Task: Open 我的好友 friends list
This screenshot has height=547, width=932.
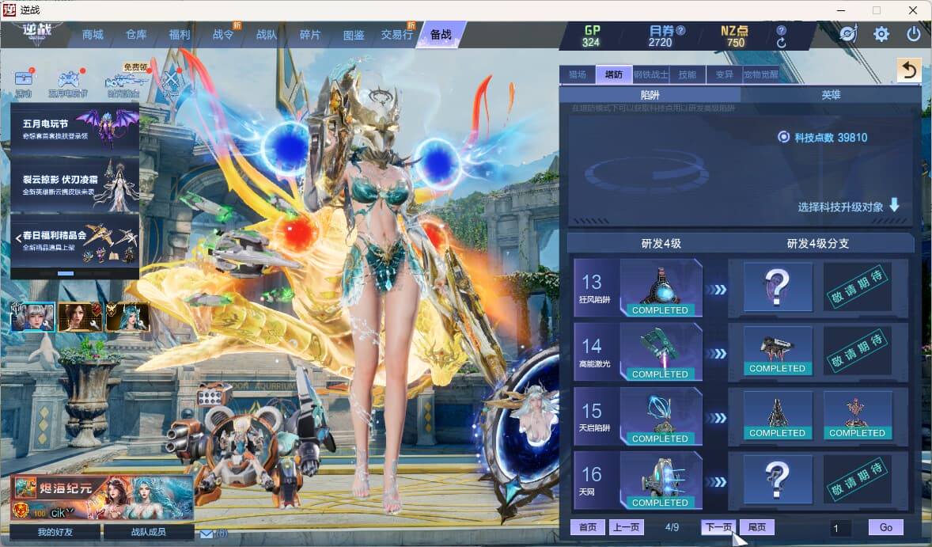Action: tap(55, 532)
